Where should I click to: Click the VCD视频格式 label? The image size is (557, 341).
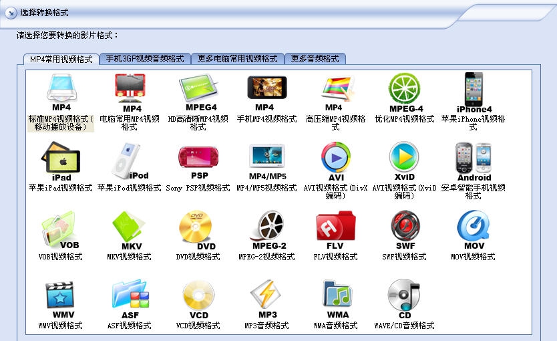click(198, 326)
